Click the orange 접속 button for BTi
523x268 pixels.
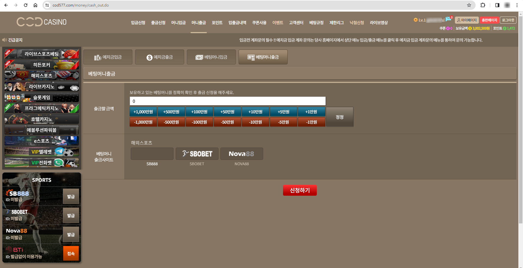pos(71,253)
